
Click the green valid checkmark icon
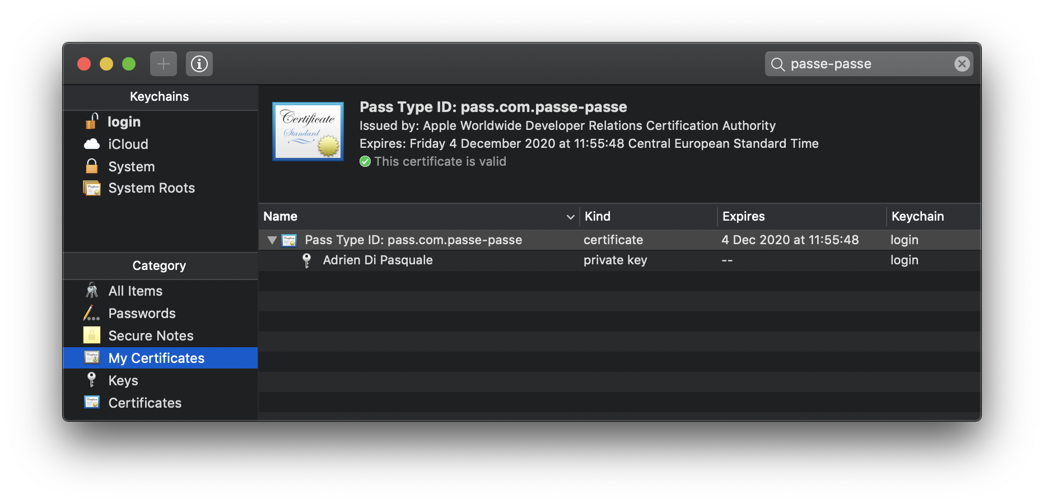point(365,162)
